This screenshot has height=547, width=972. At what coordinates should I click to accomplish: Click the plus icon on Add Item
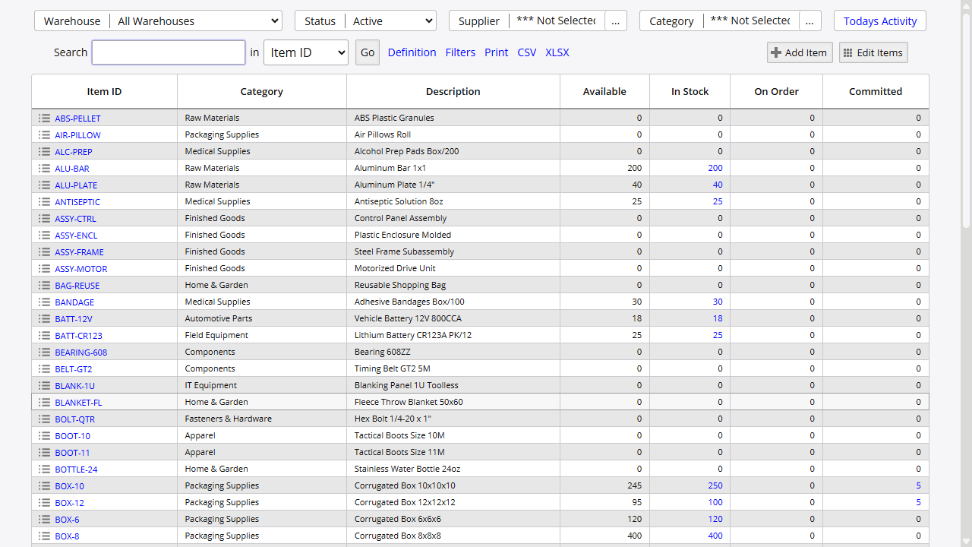(x=776, y=53)
